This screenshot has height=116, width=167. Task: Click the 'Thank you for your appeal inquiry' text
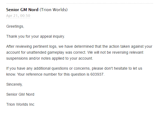click(35, 36)
